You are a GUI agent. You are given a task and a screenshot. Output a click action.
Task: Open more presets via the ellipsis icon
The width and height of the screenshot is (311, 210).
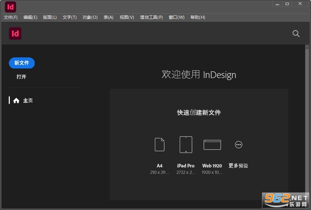pos(239,145)
